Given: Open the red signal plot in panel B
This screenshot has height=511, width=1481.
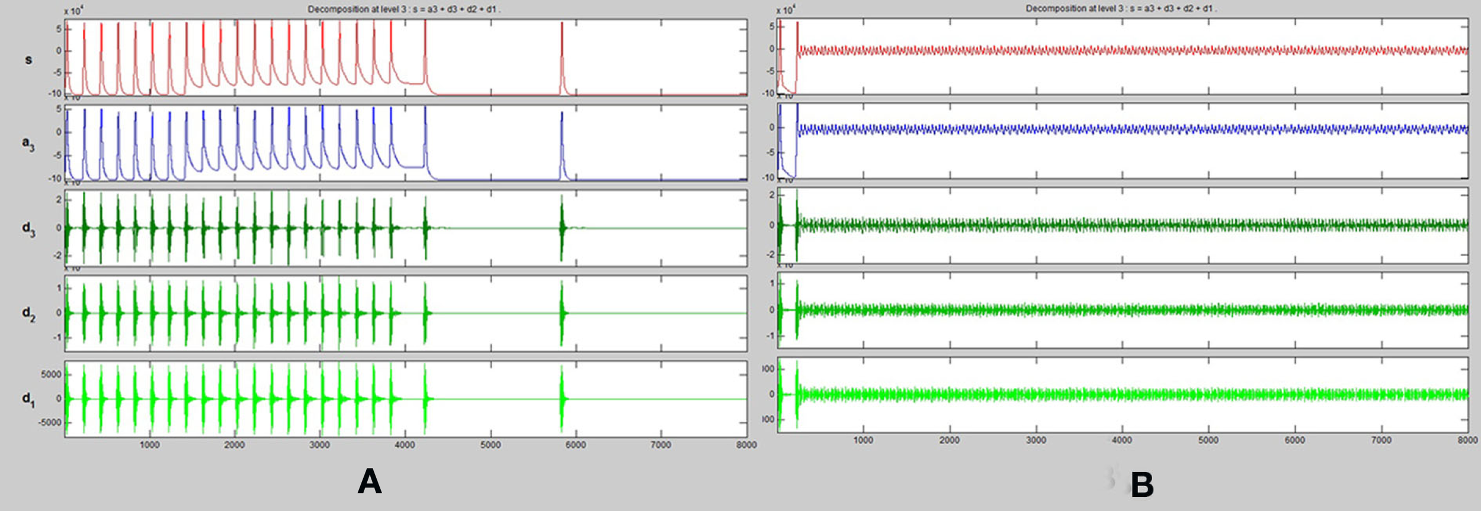Looking at the screenshot, I should point(1123,56).
